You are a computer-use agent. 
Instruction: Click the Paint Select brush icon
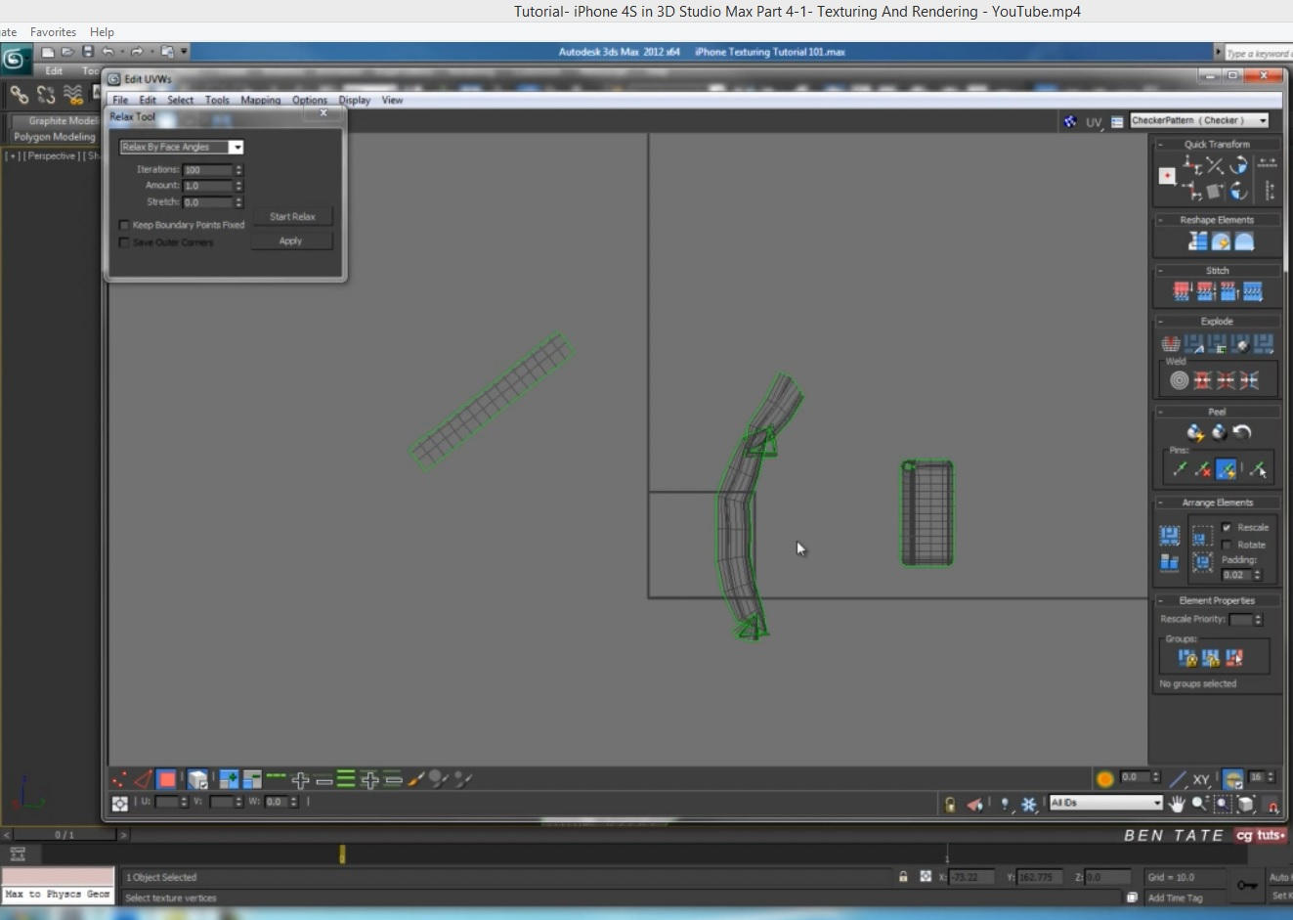pos(416,779)
